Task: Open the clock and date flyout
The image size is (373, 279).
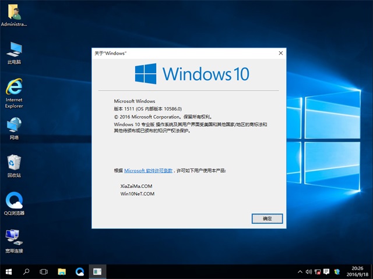Action: (x=355, y=271)
